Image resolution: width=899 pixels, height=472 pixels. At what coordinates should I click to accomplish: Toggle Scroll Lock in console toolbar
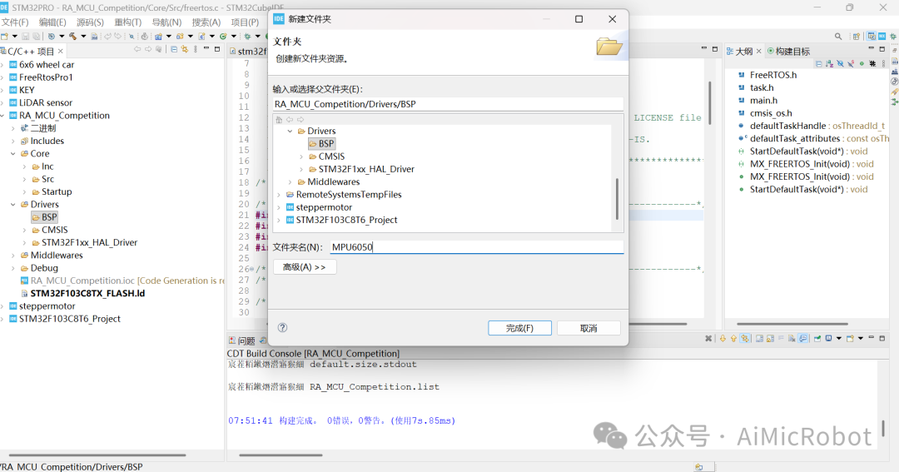click(770, 338)
